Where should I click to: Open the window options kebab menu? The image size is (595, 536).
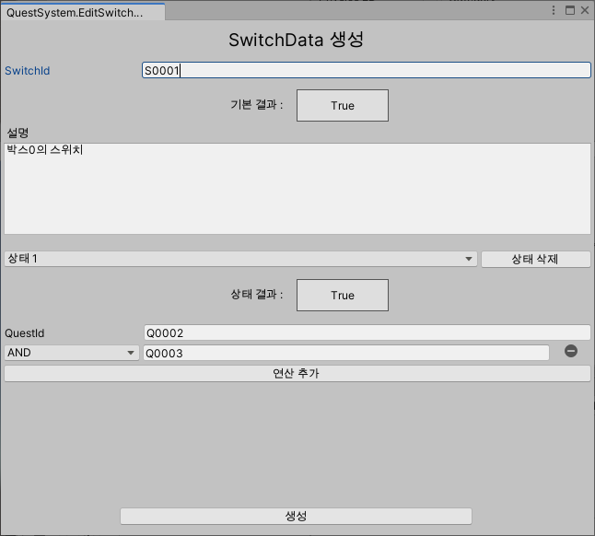pyautogui.click(x=553, y=10)
